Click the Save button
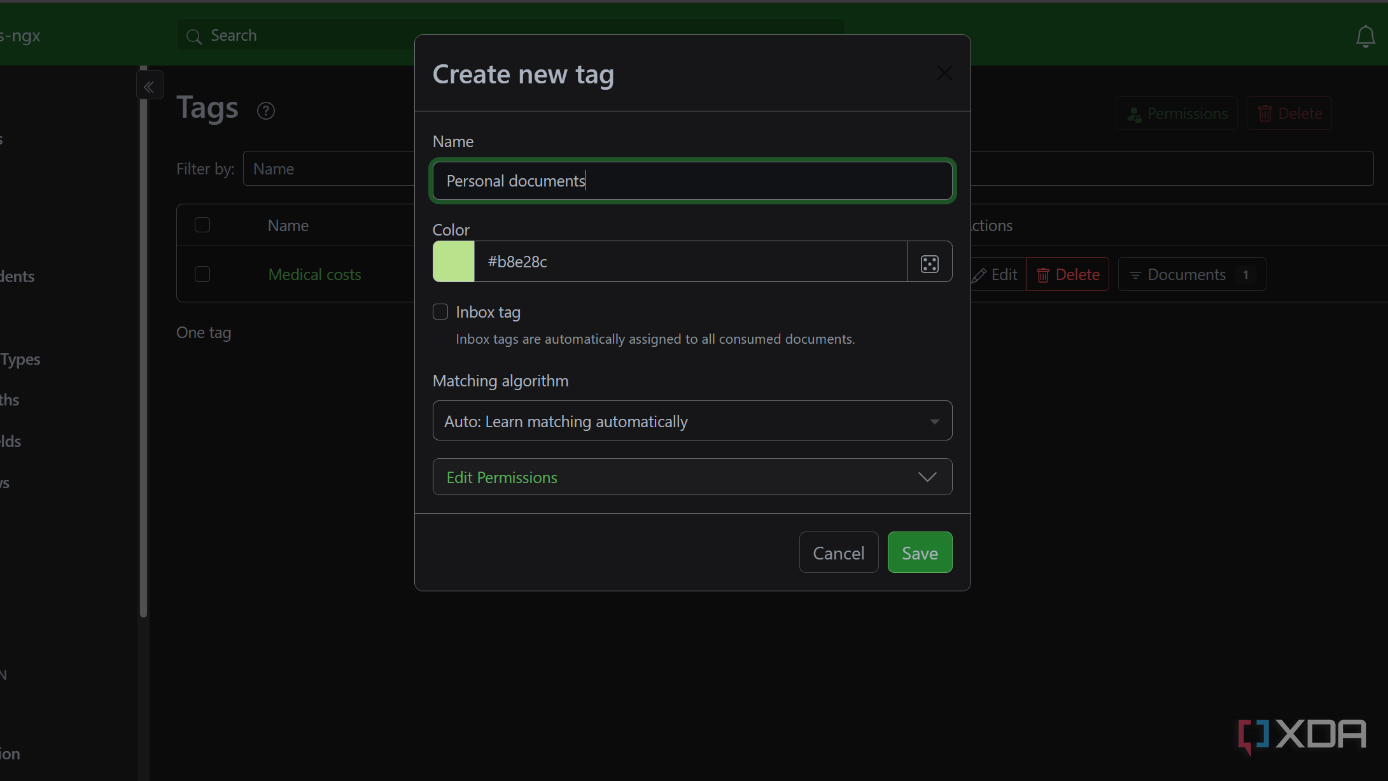The height and width of the screenshot is (781, 1388). (x=920, y=552)
